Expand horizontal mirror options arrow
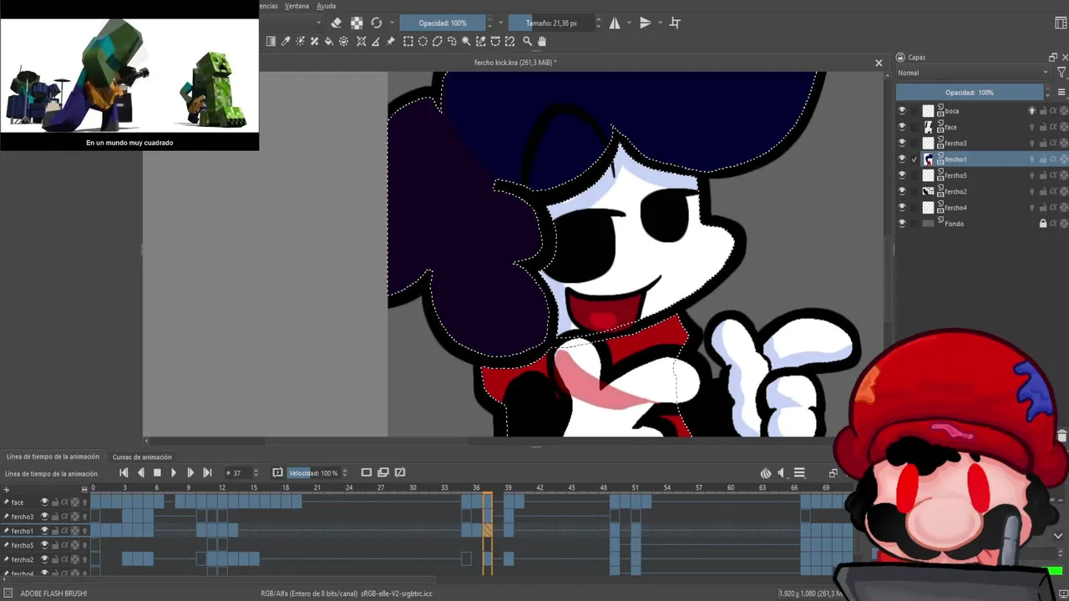Screen dimensions: 1069x601 click(x=629, y=23)
